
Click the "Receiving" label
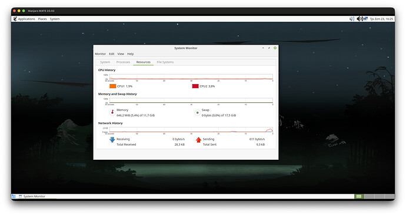(x=123, y=139)
